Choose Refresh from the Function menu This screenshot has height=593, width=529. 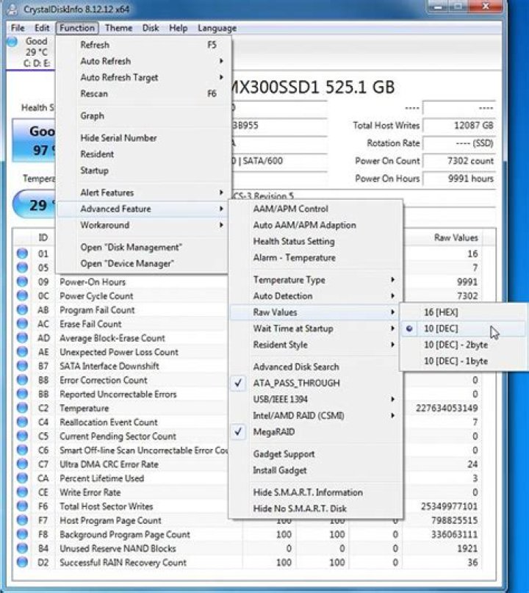143,45
